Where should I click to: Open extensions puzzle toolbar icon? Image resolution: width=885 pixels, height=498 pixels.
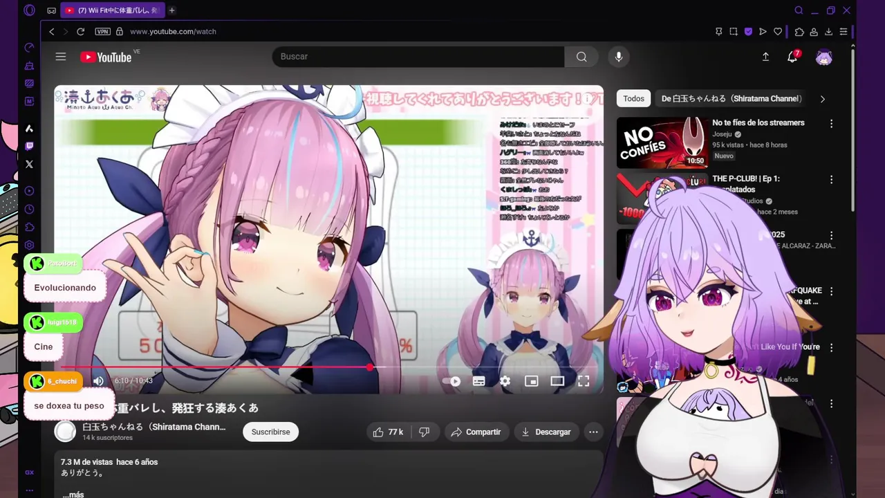pos(799,31)
